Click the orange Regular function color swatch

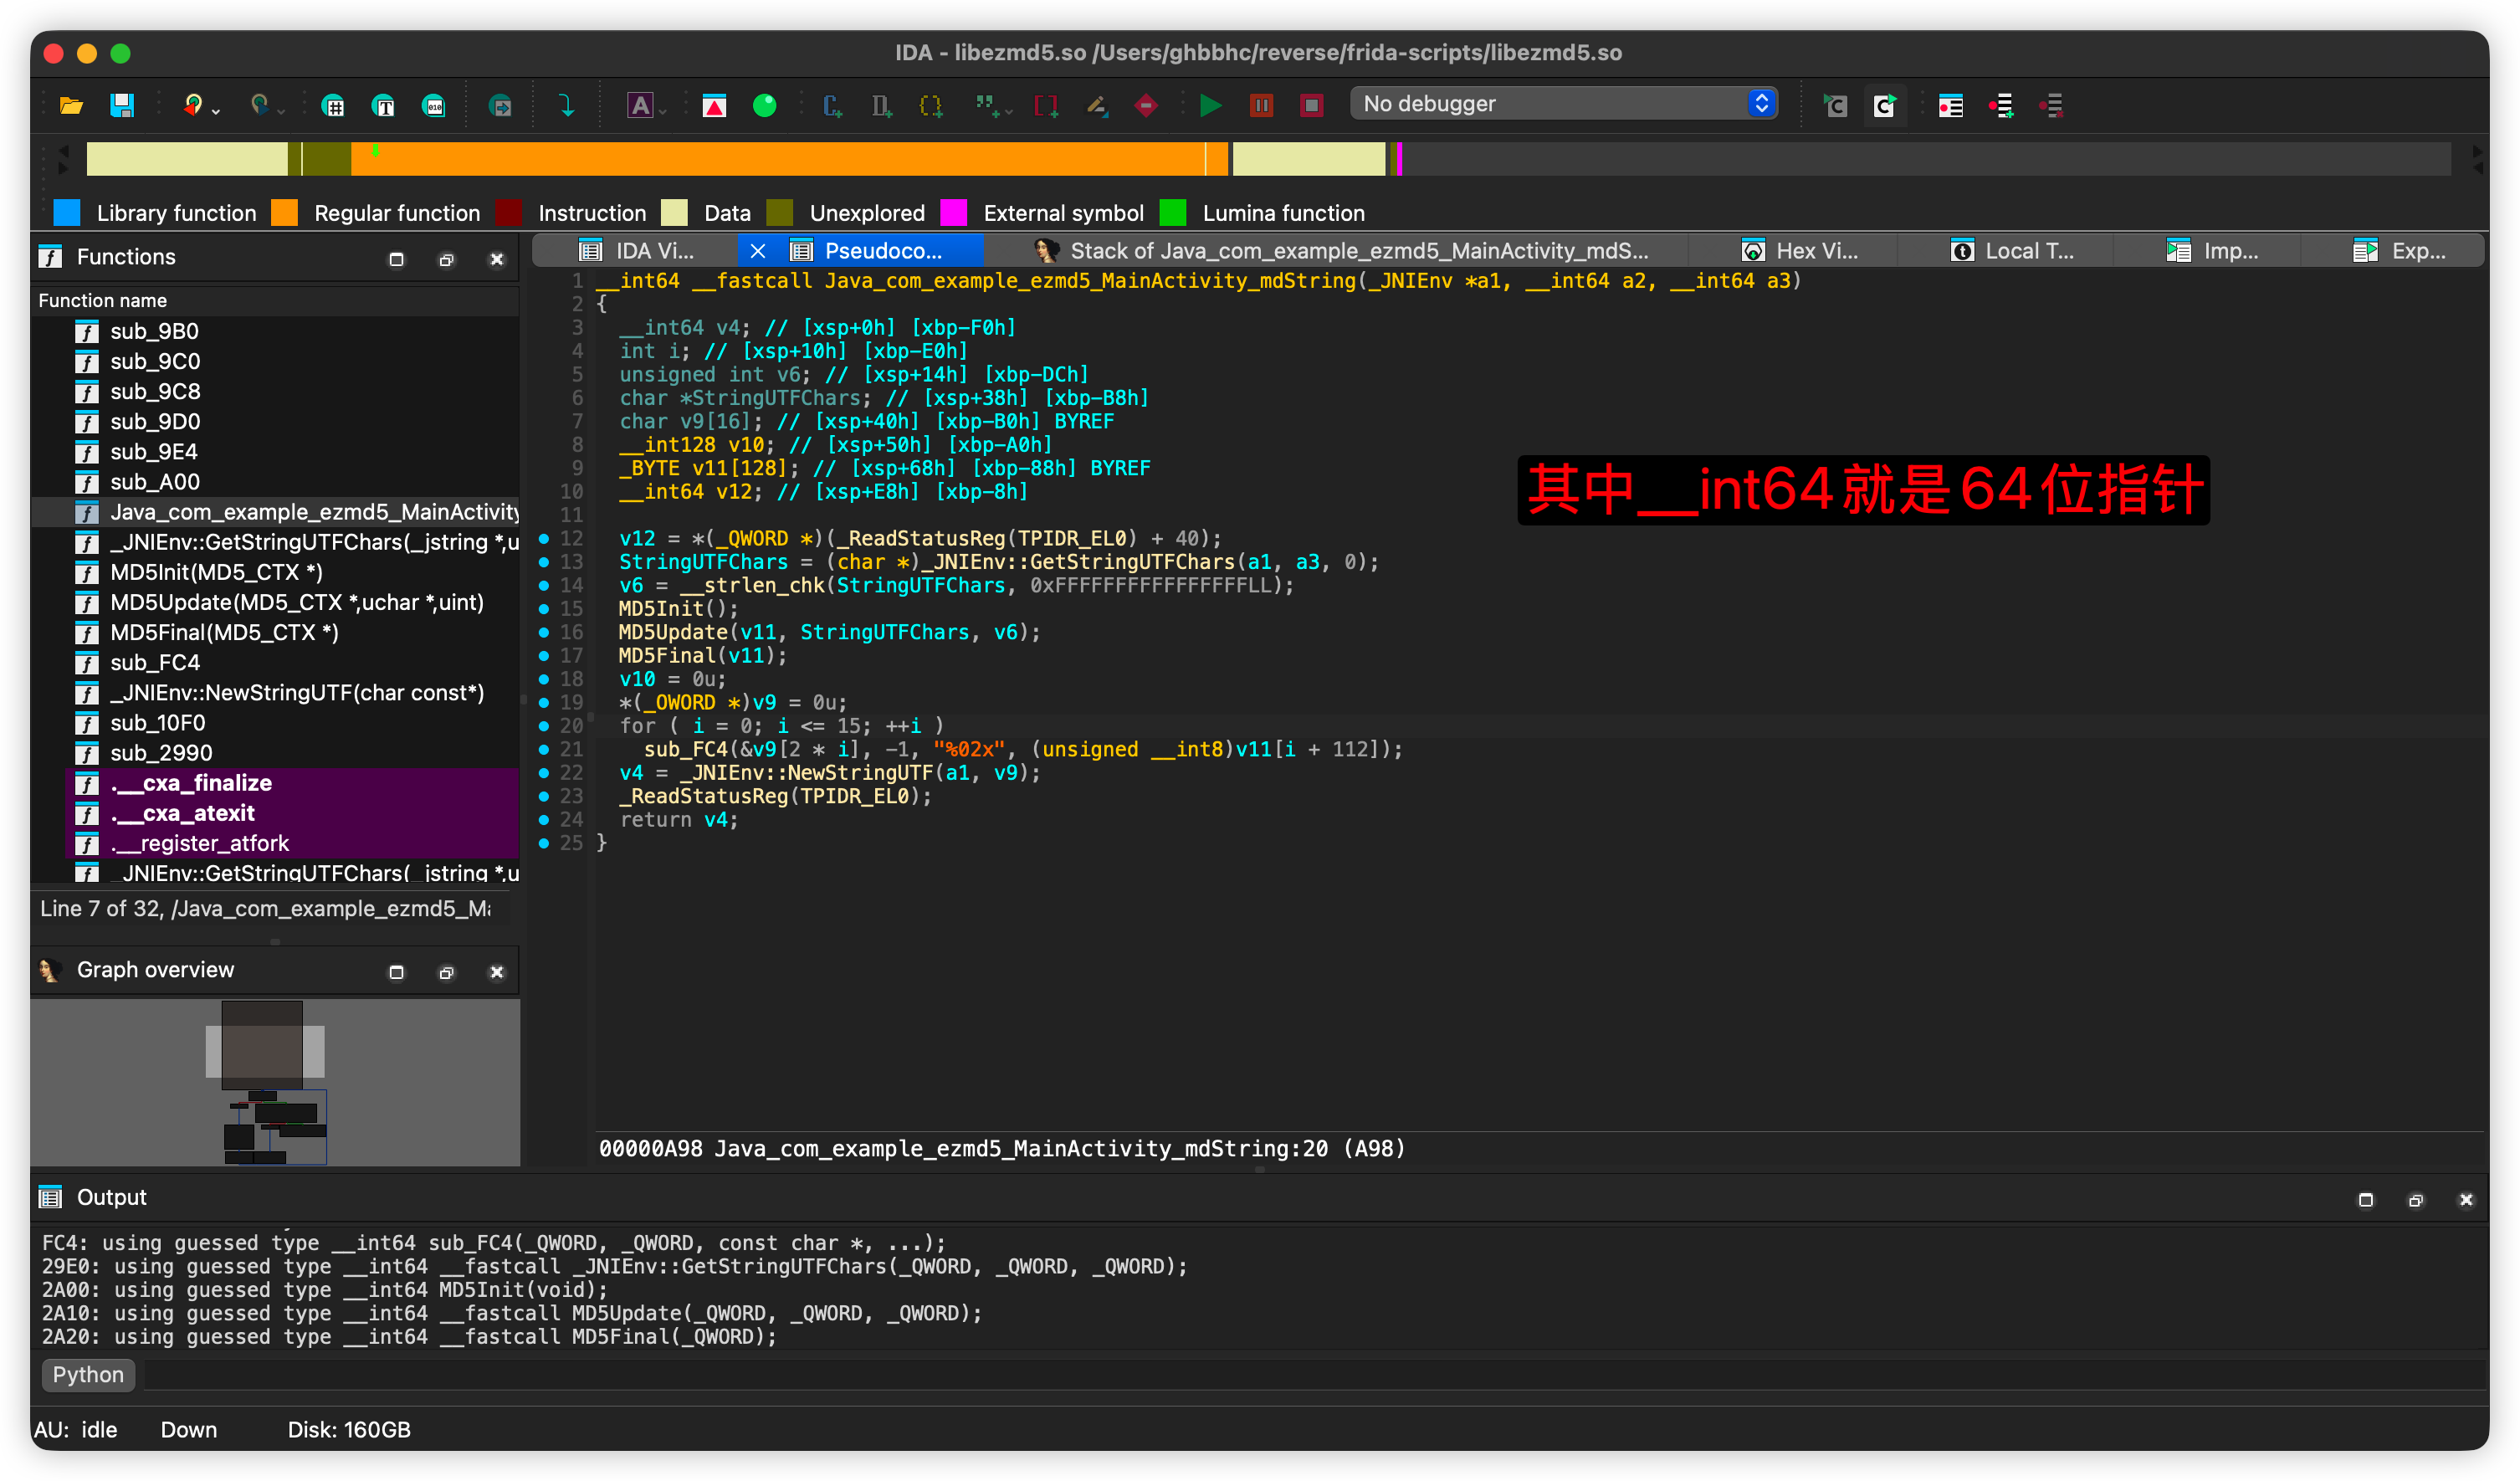[285, 213]
